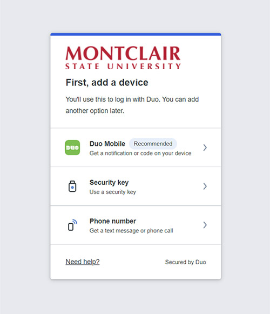Viewport: 270px width, 314px height.
Task: Click the Secured by Duo text
Action: 186,262
